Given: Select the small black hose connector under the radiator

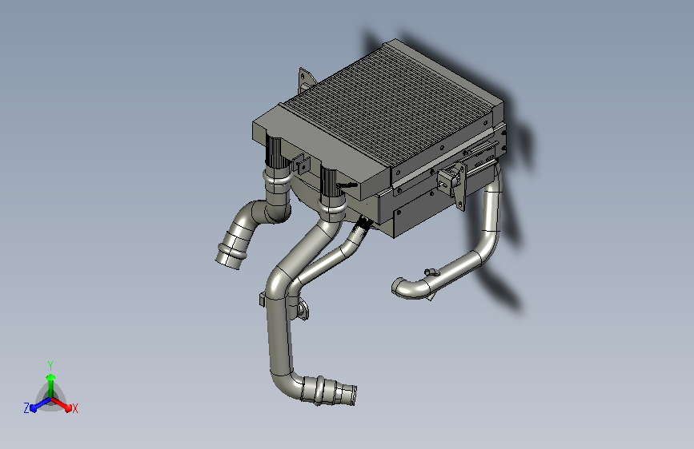Looking at the screenshot, I should click(x=363, y=222).
